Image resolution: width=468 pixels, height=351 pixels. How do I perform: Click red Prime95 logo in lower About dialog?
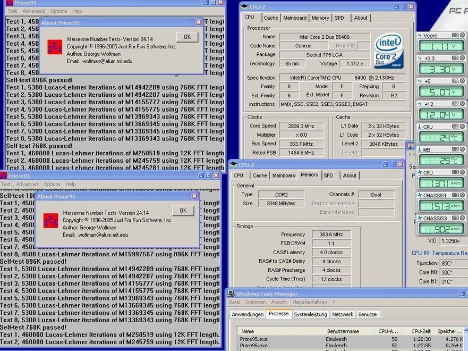click(x=51, y=221)
